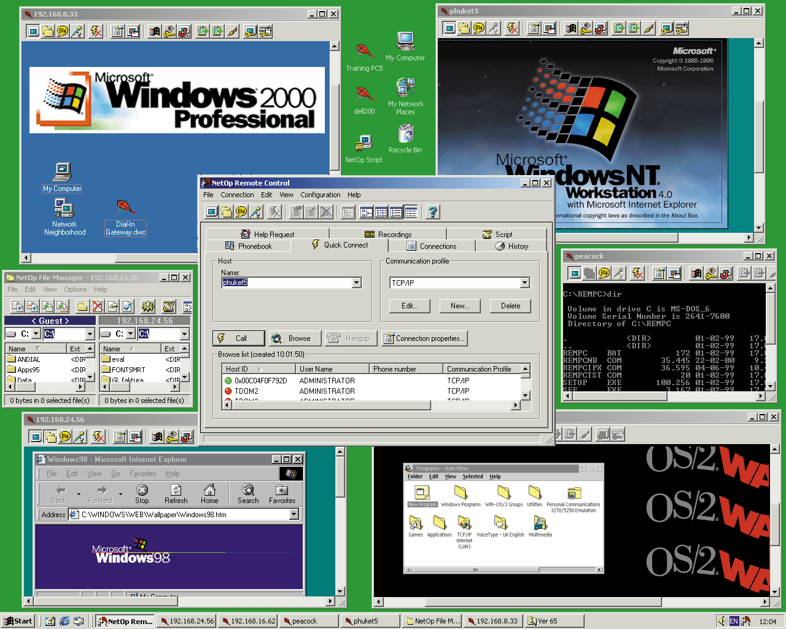Select the Details list view toolbar icon

(x=411, y=213)
